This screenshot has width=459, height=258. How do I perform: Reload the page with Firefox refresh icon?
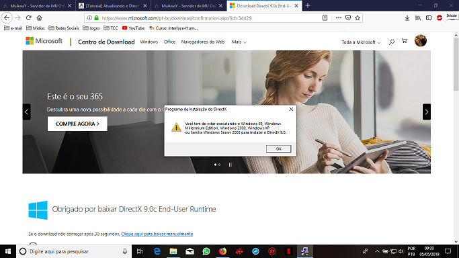tap(28, 18)
